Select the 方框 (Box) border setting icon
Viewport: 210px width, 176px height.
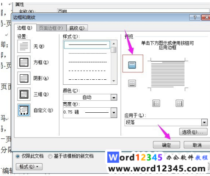click(x=24, y=62)
